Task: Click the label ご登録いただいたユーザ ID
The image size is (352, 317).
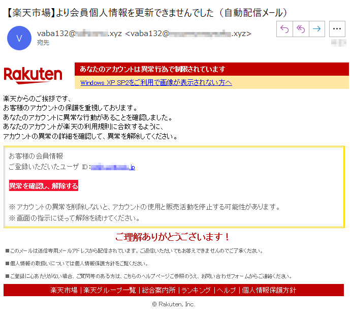Action: [50, 167]
